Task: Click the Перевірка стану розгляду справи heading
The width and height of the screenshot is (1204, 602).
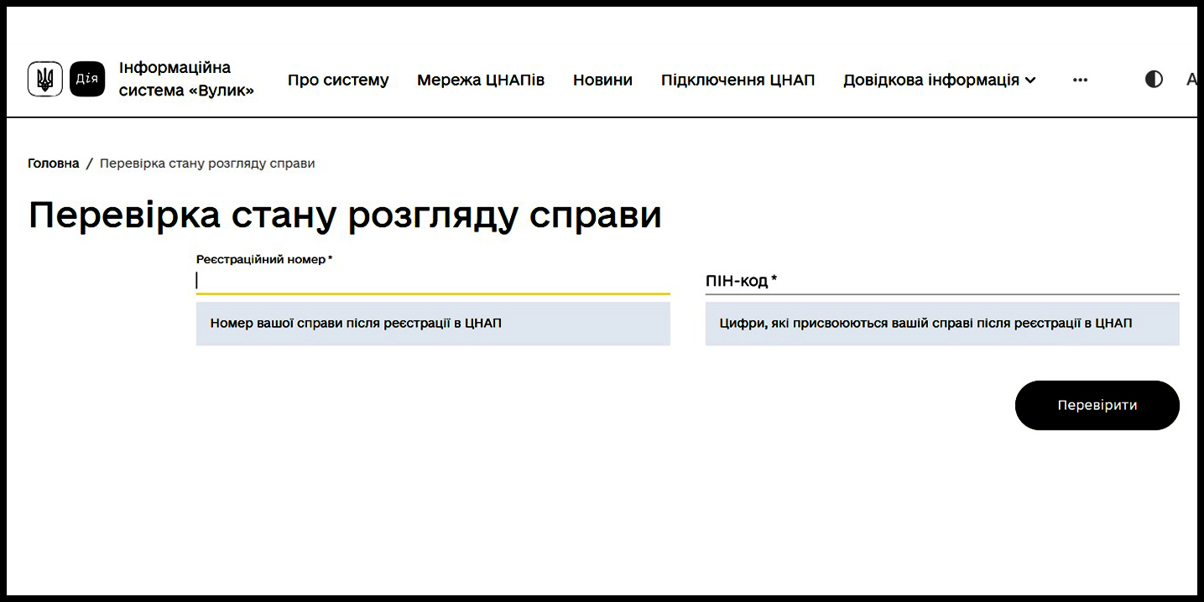Action: click(345, 215)
